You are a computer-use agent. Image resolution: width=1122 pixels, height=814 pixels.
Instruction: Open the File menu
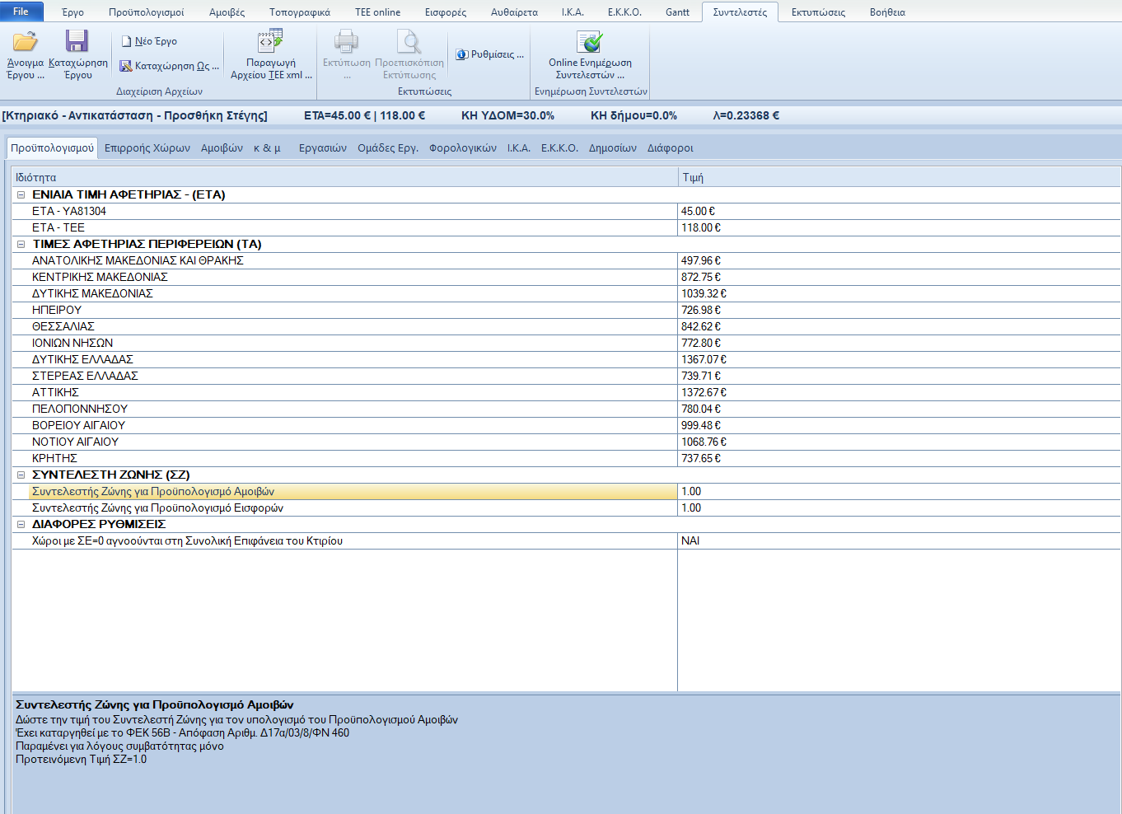point(21,12)
